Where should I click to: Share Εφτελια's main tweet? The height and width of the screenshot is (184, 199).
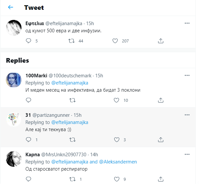[160, 41]
